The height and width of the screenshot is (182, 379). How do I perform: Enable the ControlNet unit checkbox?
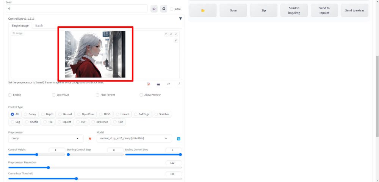10,95
